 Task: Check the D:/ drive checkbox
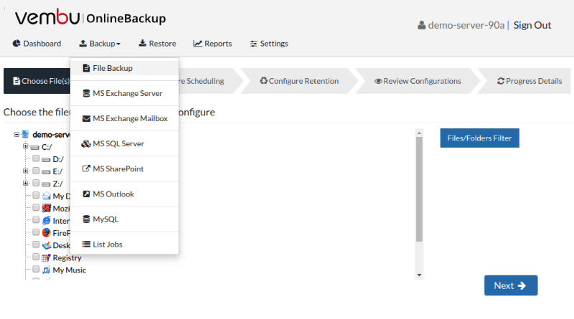click(36, 158)
